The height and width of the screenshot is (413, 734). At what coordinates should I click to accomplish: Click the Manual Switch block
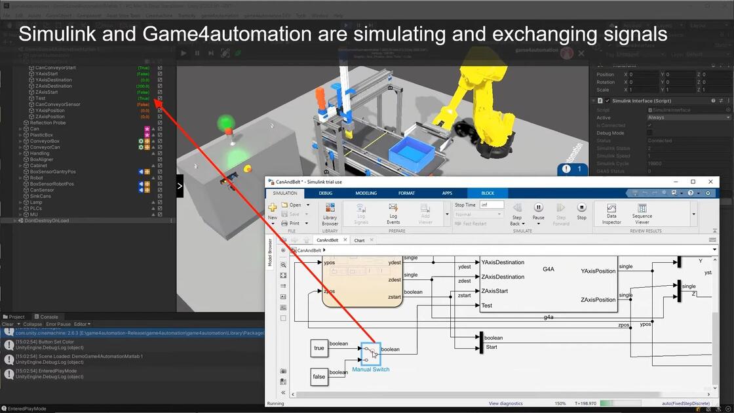tap(371, 355)
